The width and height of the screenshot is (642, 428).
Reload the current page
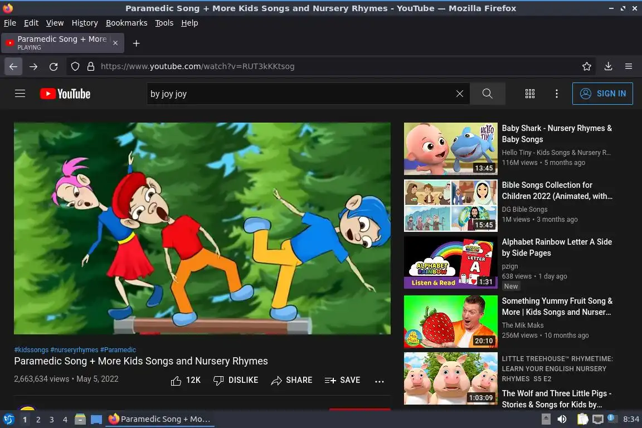(53, 66)
